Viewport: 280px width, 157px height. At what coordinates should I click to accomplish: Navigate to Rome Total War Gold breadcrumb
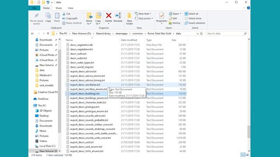click(x=159, y=34)
